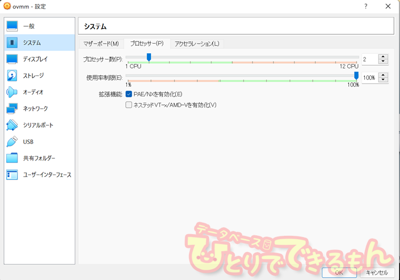Select the ディスプレイ display icon
400x280 pixels.
point(12,59)
